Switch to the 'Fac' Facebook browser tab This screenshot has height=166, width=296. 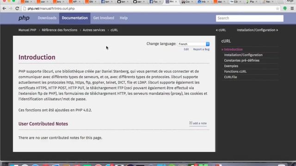[x=155, y=2]
